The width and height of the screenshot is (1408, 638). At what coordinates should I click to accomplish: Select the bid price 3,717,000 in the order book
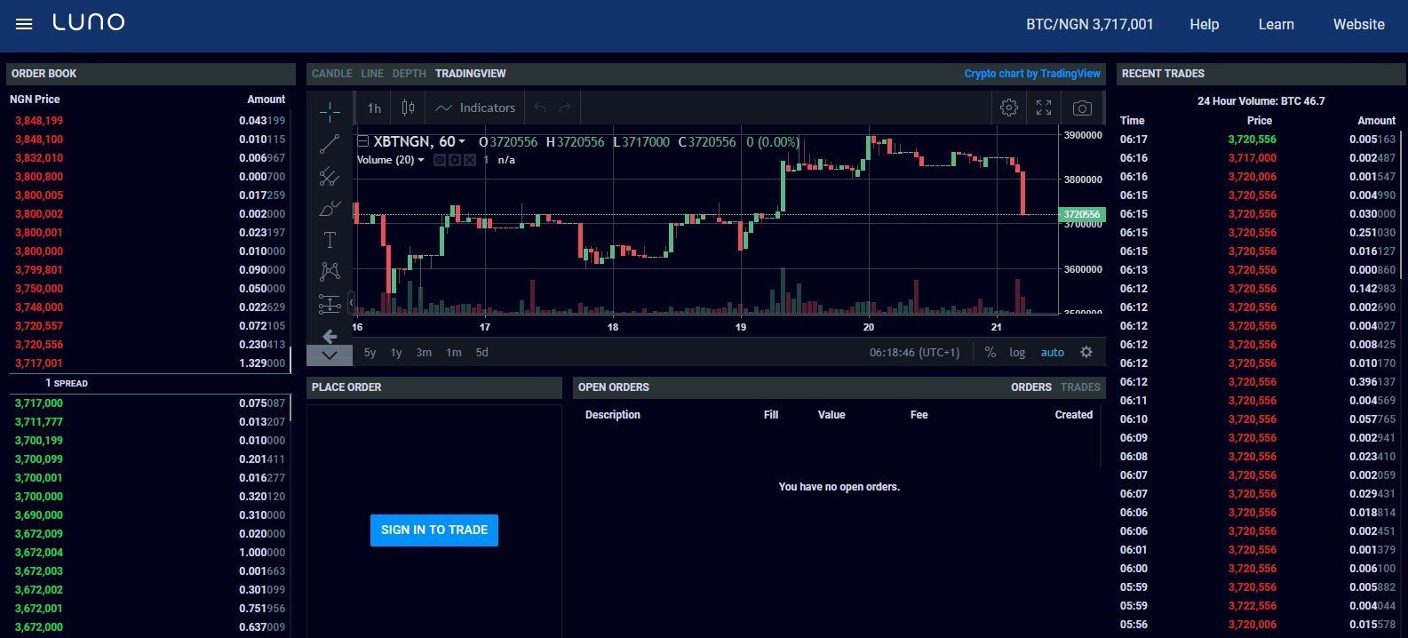pyautogui.click(x=39, y=403)
